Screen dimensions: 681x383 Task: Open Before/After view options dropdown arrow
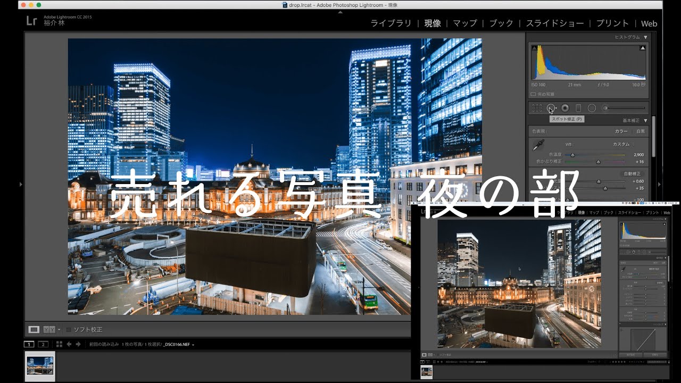(59, 330)
